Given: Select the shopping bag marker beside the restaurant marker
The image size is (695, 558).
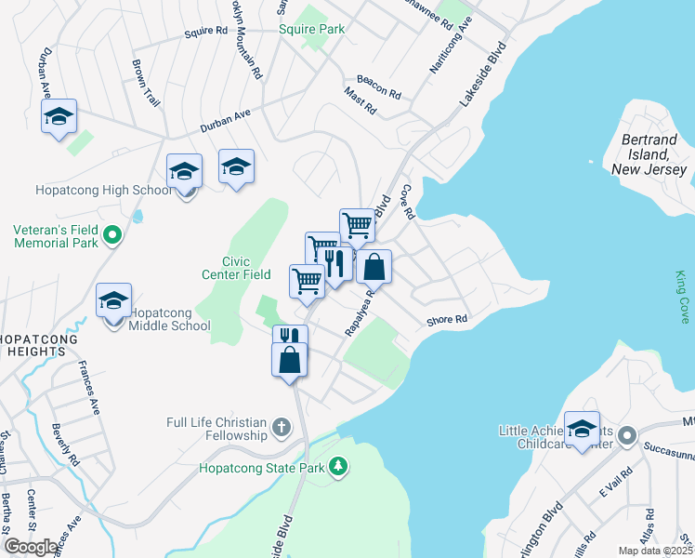Looking at the screenshot, I should pos(374,268).
